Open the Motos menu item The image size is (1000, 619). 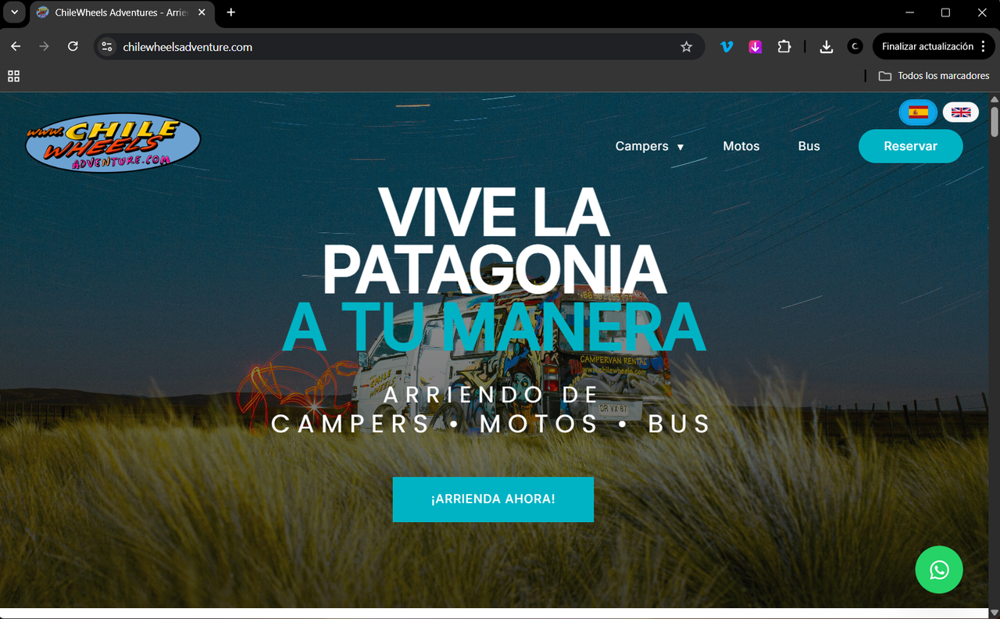point(741,146)
